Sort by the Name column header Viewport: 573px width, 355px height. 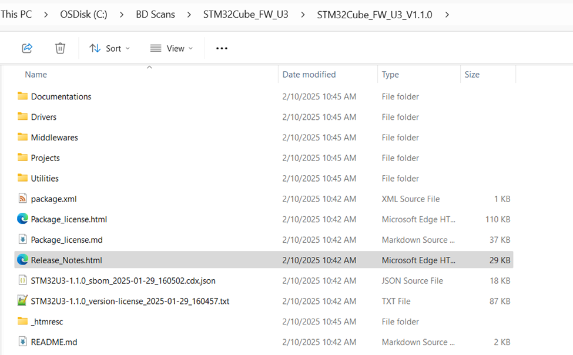[x=36, y=75]
